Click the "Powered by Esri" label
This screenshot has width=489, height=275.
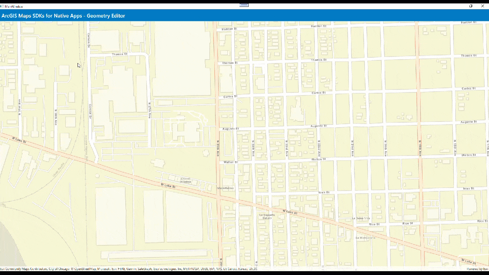pyautogui.click(x=478, y=269)
